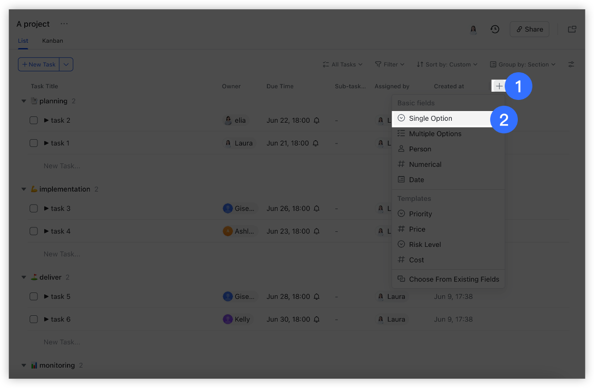Tick the checkbox beside task 1
The width and height of the screenshot is (594, 388).
tap(33, 143)
